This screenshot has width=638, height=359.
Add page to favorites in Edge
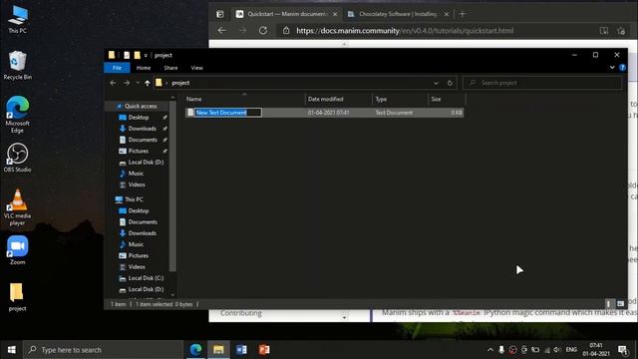point(620,31)
